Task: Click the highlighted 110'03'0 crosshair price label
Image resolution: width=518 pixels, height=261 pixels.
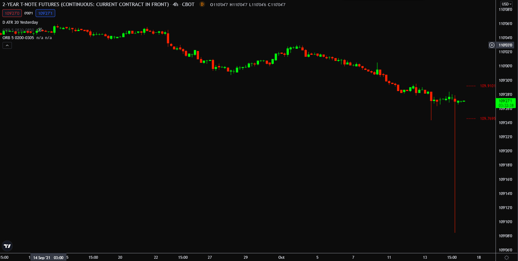Action: (x=505, y=45)
